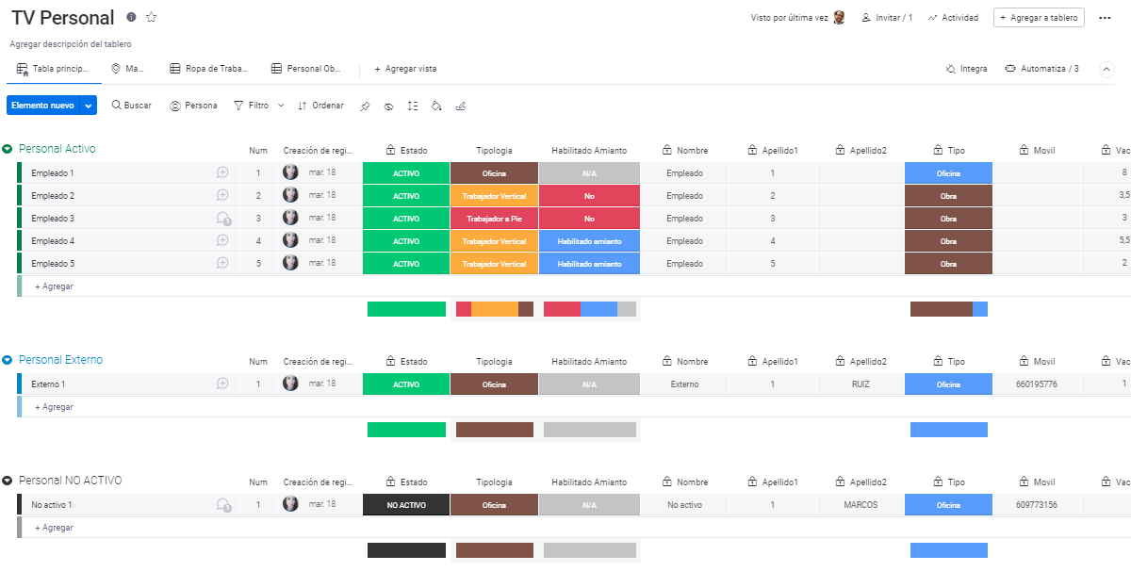
Task: Open conversation bubble for Empleado 2
Action: tap(223, 196)
